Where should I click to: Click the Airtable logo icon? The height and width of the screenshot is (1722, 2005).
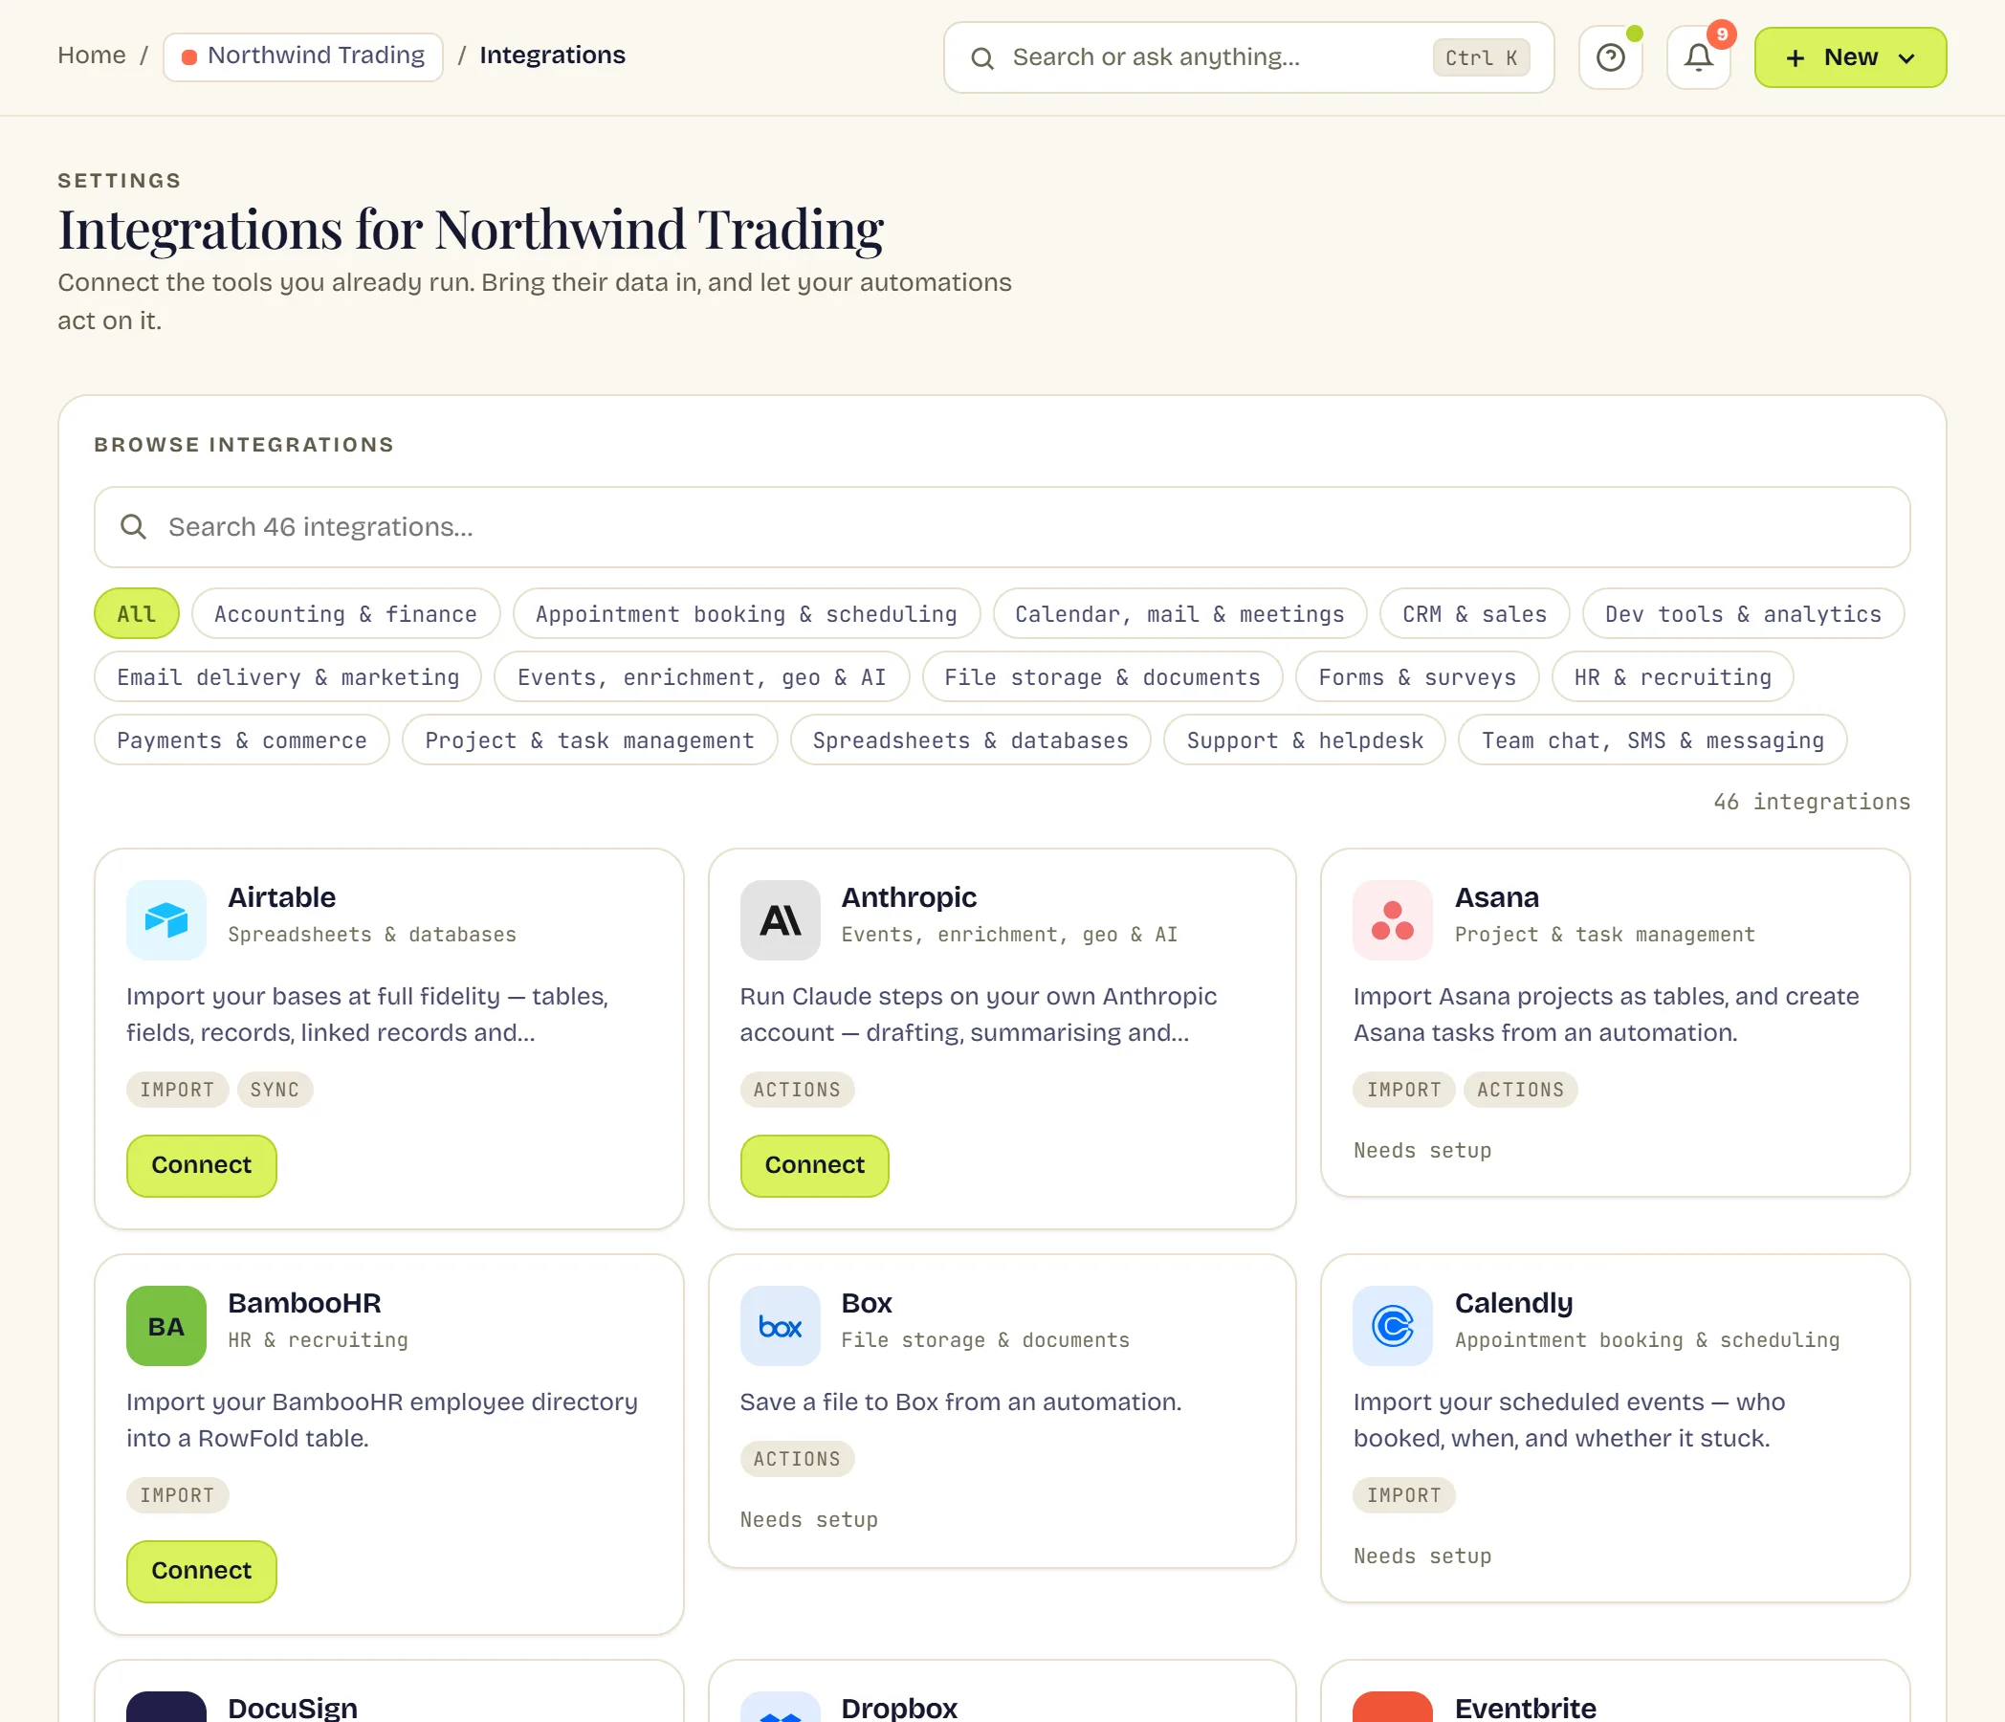click(166, 919)
